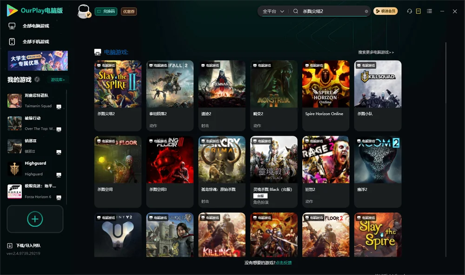
Task: Open Forza Horizon 6 in my games
Action: click(34, 191)
